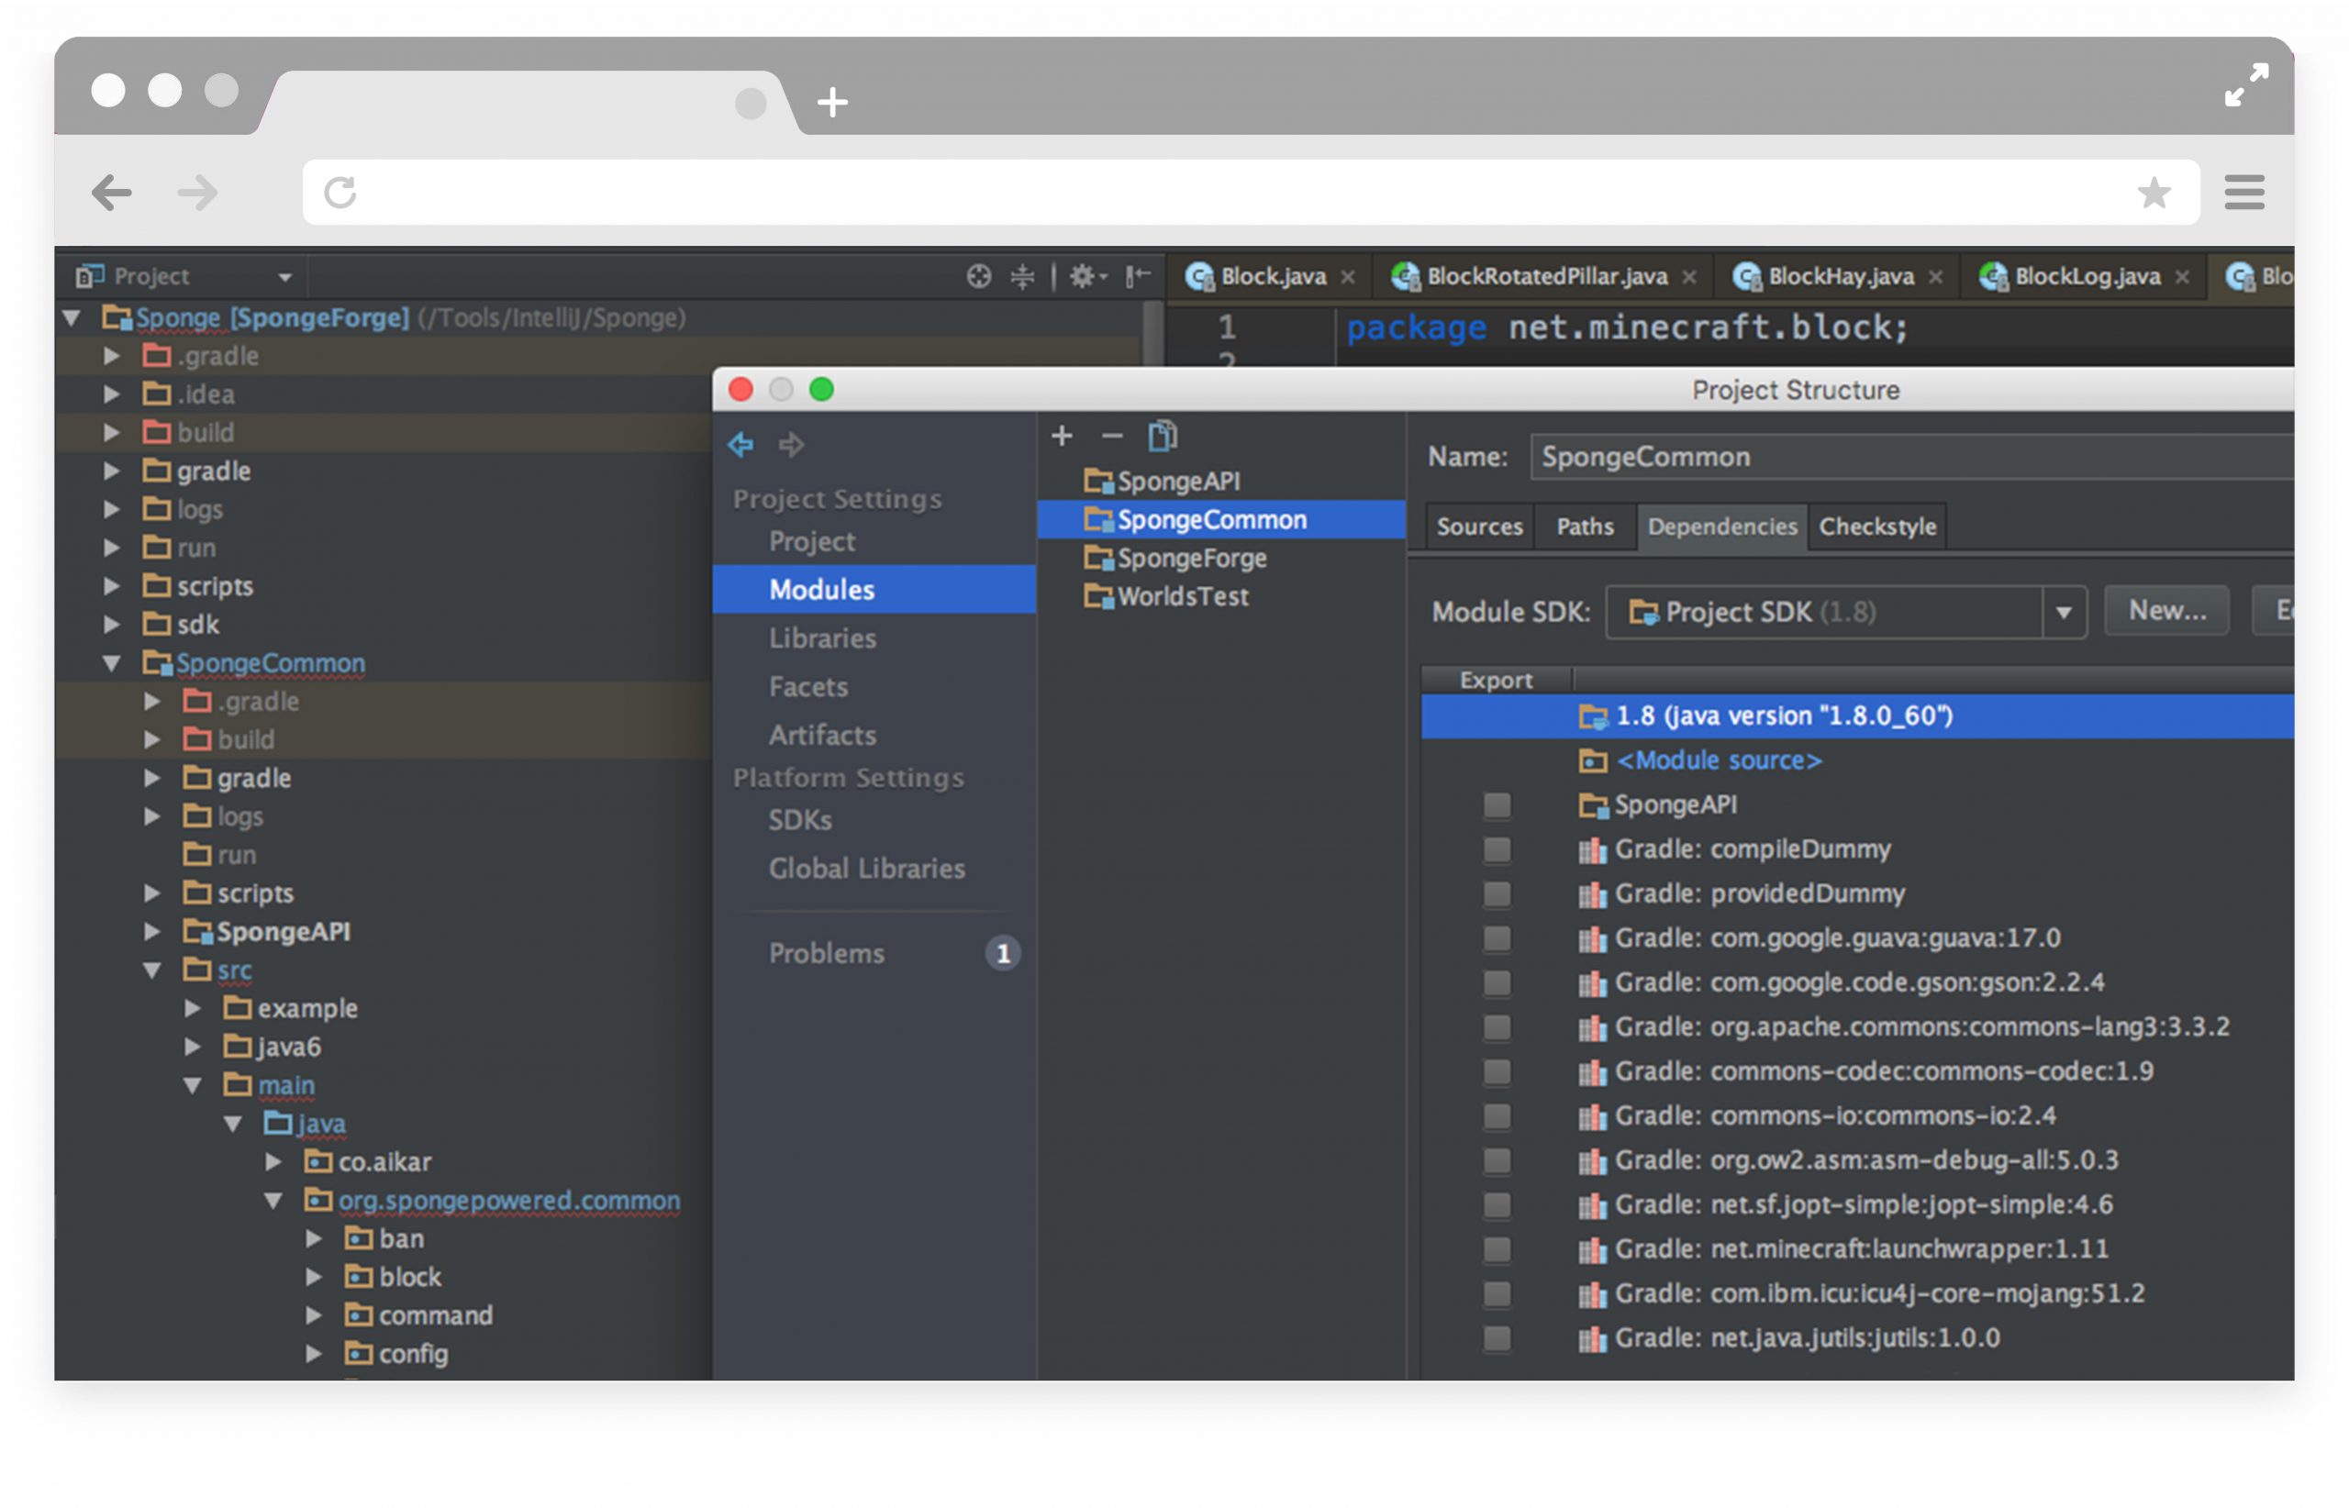Image resolution: width=2349 pixels, height=1508 pixels.
Task: Switch to the Checkstyle tab
Action: pyautogui.click(x=1876, y=527)
